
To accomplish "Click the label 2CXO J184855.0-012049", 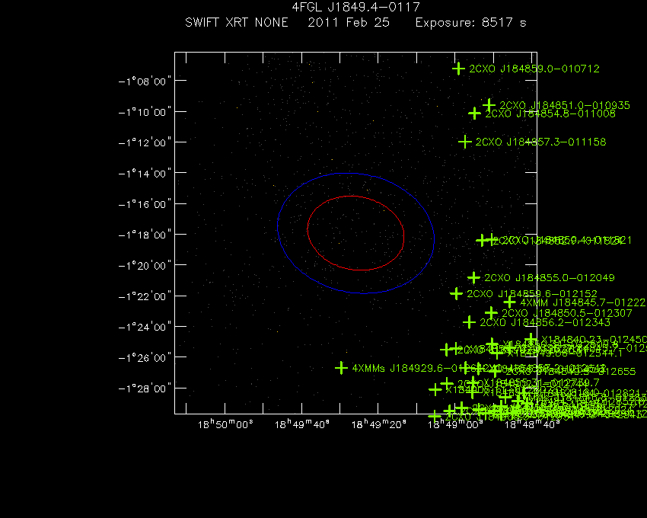I will pyautogui.click(x=550, y=277).
